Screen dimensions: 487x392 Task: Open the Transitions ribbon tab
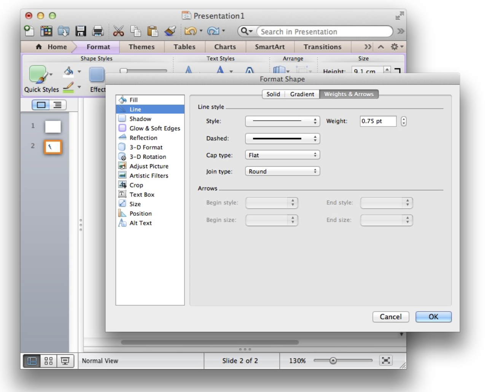coord(322,47)
